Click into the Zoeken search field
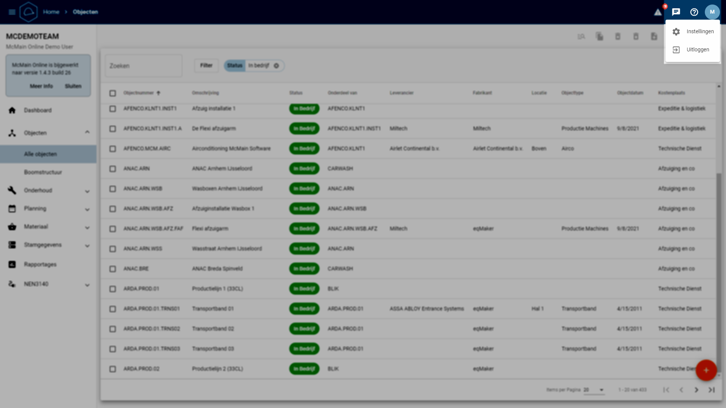726x408 pixels. pos(144,66)
